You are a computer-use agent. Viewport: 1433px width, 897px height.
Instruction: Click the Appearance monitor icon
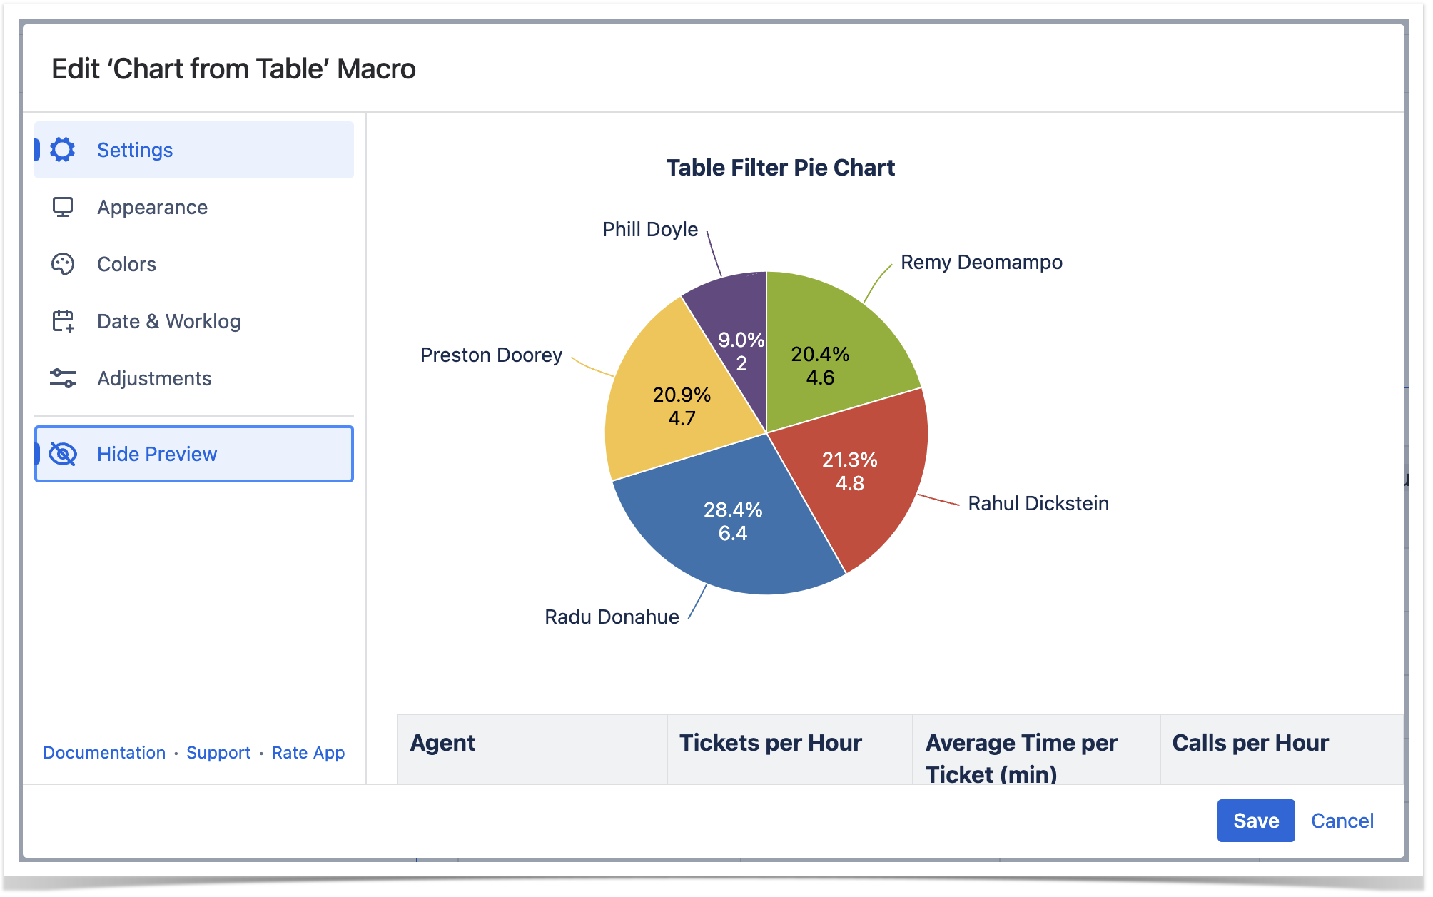(x=63, y=207)
